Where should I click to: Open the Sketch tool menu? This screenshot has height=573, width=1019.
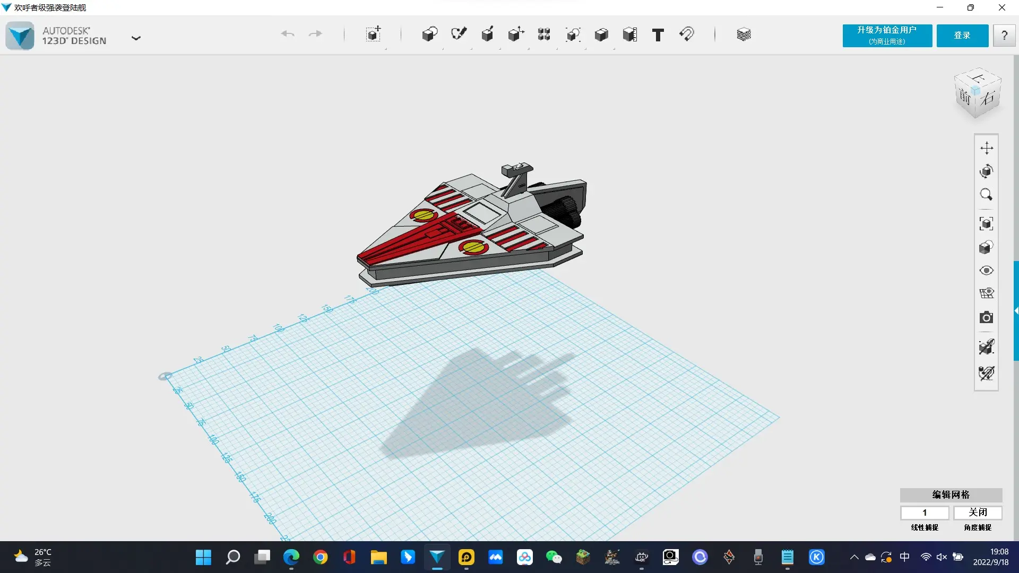pyautogui.click(x=459, y=34)
